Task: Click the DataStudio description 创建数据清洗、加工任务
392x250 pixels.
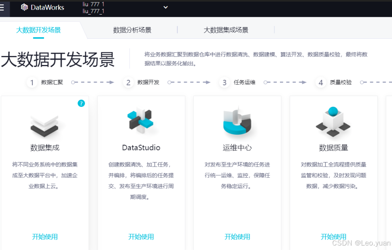Action: point(141,181)
